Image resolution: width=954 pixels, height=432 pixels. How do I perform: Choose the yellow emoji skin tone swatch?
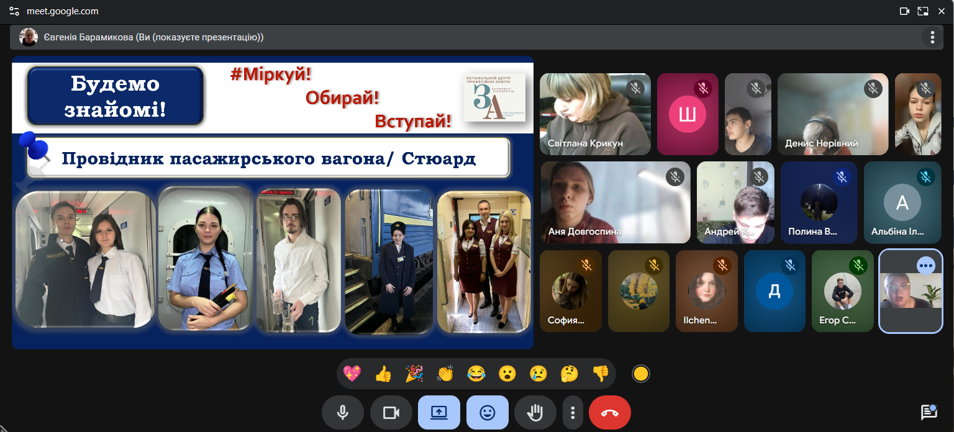click(x=640, y=374)
